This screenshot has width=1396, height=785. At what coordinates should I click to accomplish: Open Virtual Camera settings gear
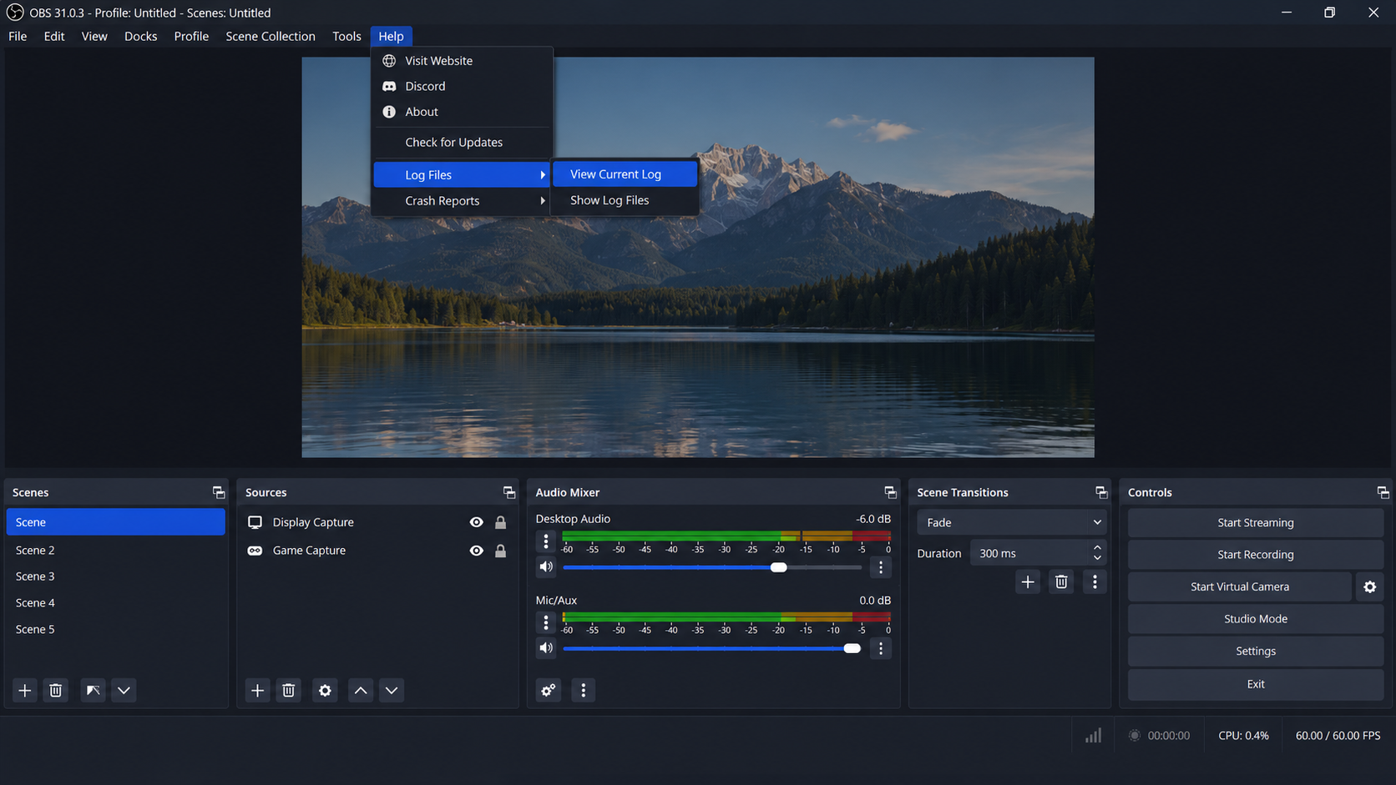click(1369, 586)
